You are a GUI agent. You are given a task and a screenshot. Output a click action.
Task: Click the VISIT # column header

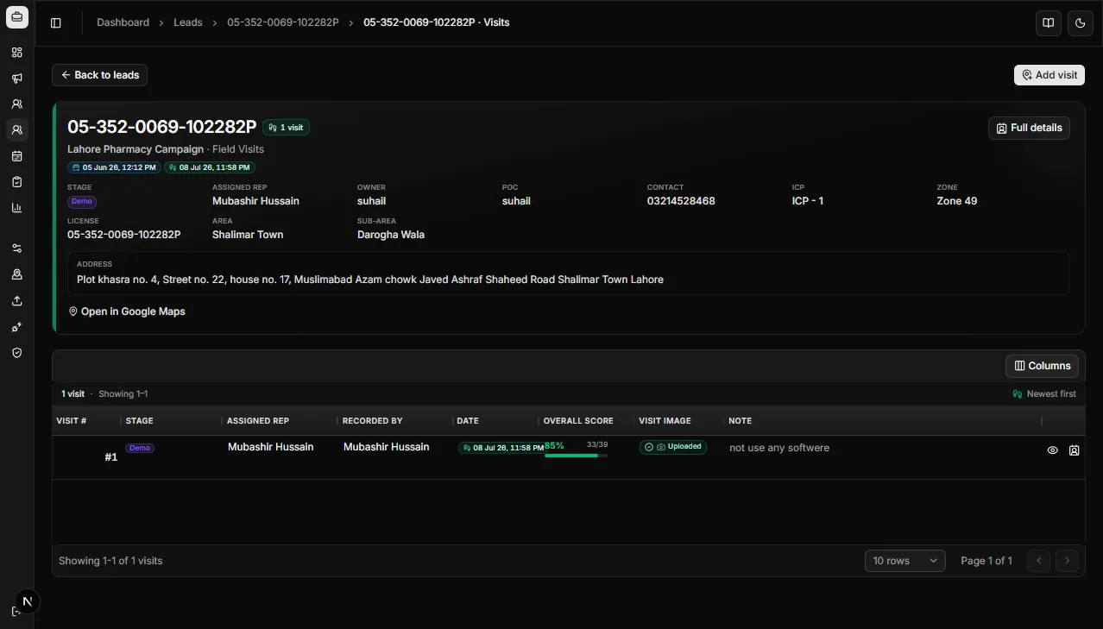(x=72, y=421)
